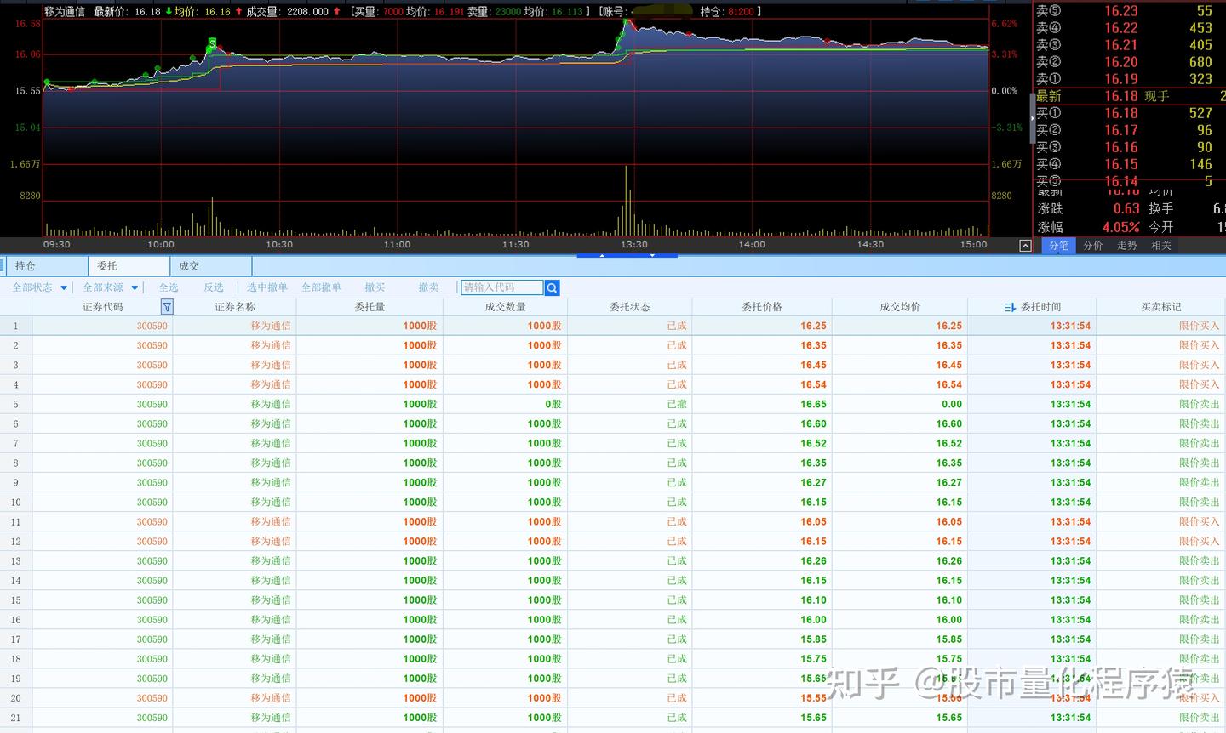Image resolution: width=1226 pixels, height=733 pixels.
Task: Click the 卖④ price 16.22 in order book
Action: click(1121, 28)
